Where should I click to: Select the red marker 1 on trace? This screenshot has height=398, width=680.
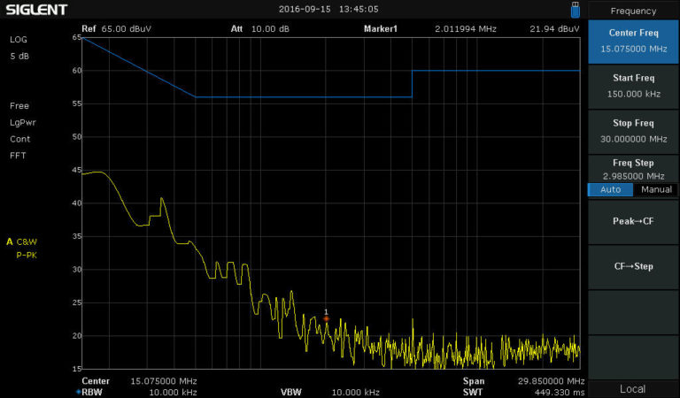(326, 318)
